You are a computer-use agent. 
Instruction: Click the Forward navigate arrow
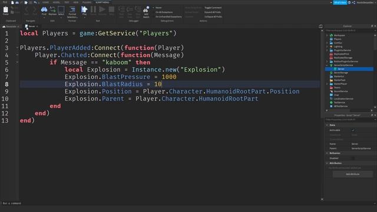click(x=35, y=9)
